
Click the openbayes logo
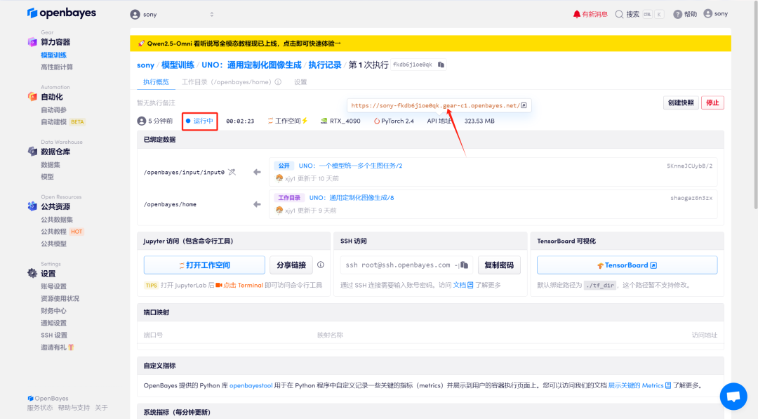(x=62, y=13)
